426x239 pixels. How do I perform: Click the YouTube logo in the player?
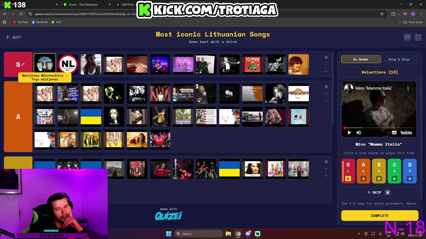tap(406, 132)
